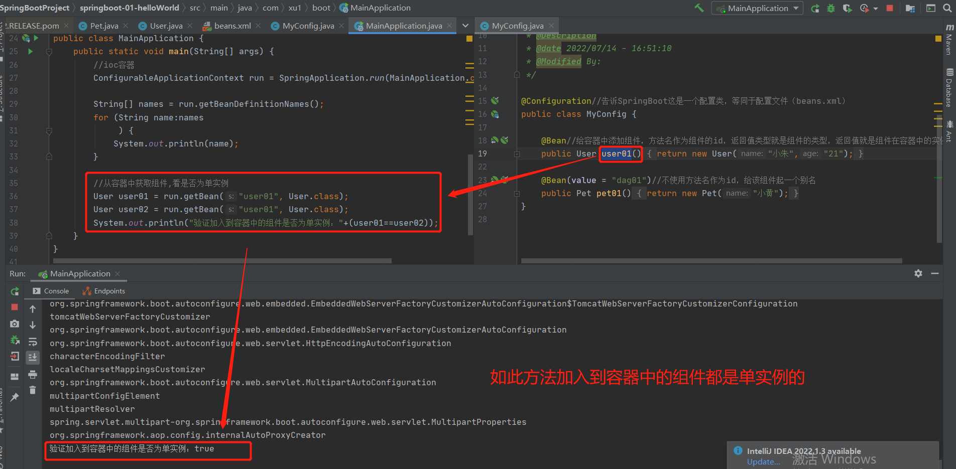Close the Pet.java tab
Viewport: 956px width, 469px height.
126,26
